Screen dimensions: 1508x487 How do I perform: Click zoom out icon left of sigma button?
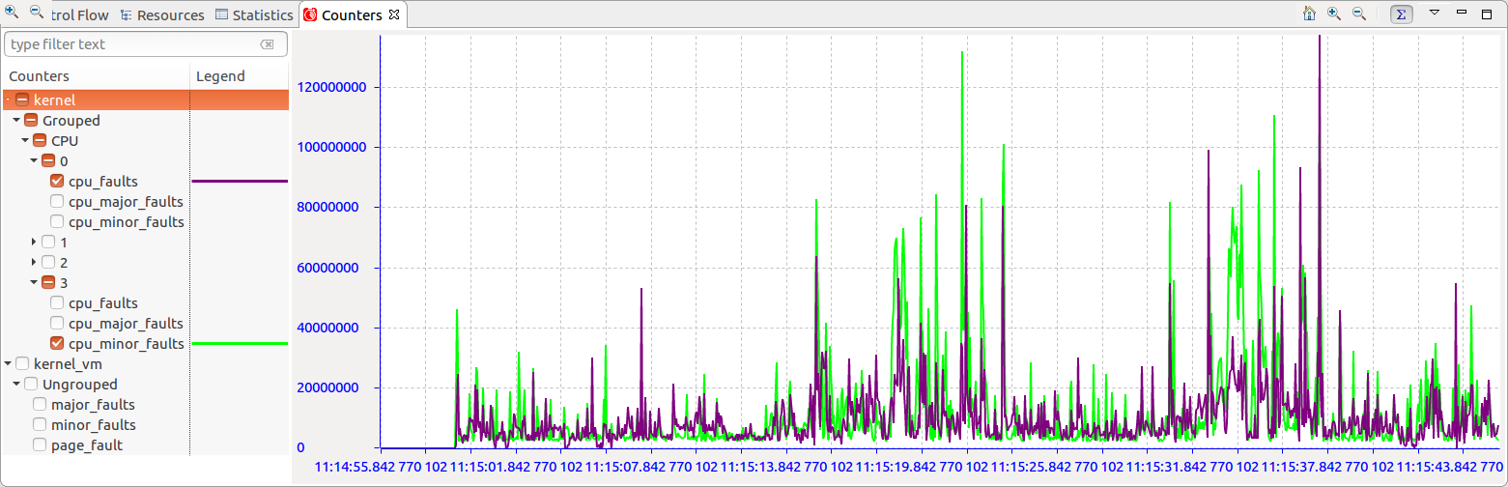(x=1358, y=14)
